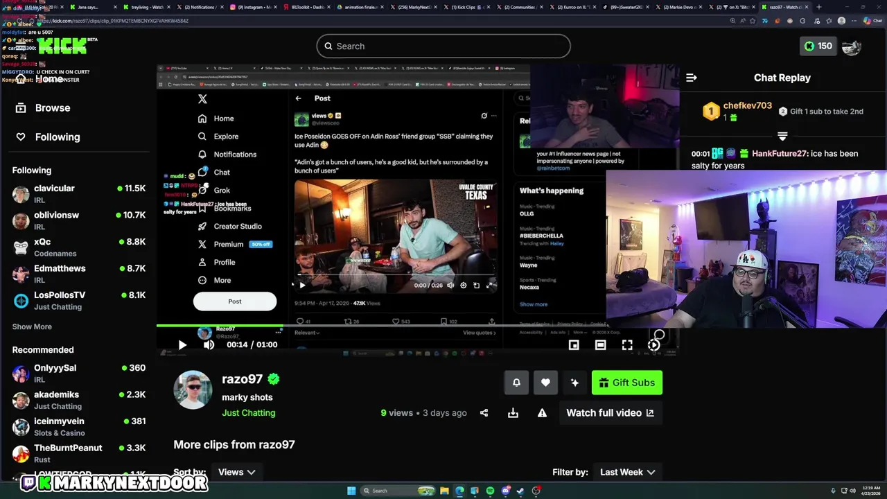The width and height of the screenshot is (887, 499).
Task: Expand Show More under Following
Action: [32, 326]
